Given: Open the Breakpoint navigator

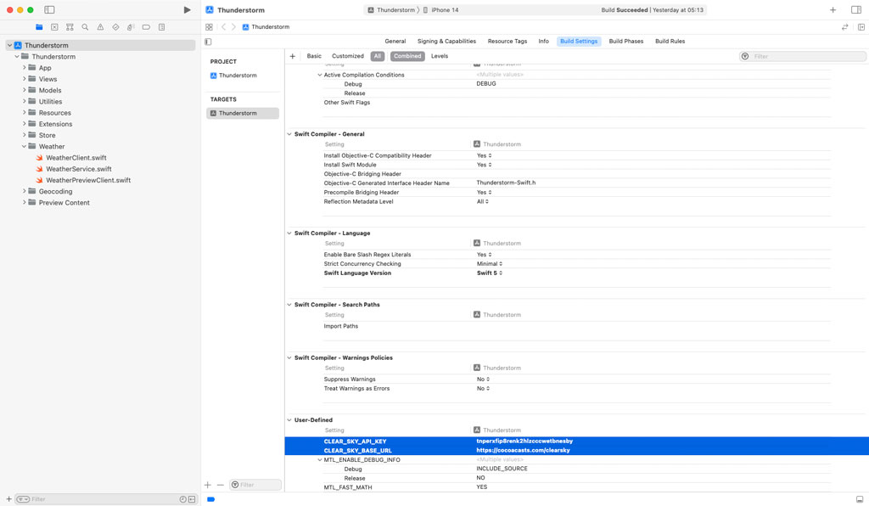Looking at the screenshot, I should pyautogui.click(x=146, y=26).
